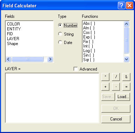Select the String type radio button
Screen dimensions: 135x133
60,34
